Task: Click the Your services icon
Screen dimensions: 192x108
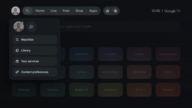Action: click(x=17, y=61)
